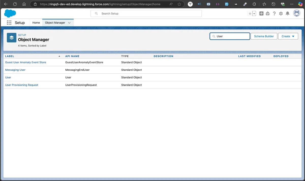Click the eyedropper color picker extension

(x=245, y=4)
